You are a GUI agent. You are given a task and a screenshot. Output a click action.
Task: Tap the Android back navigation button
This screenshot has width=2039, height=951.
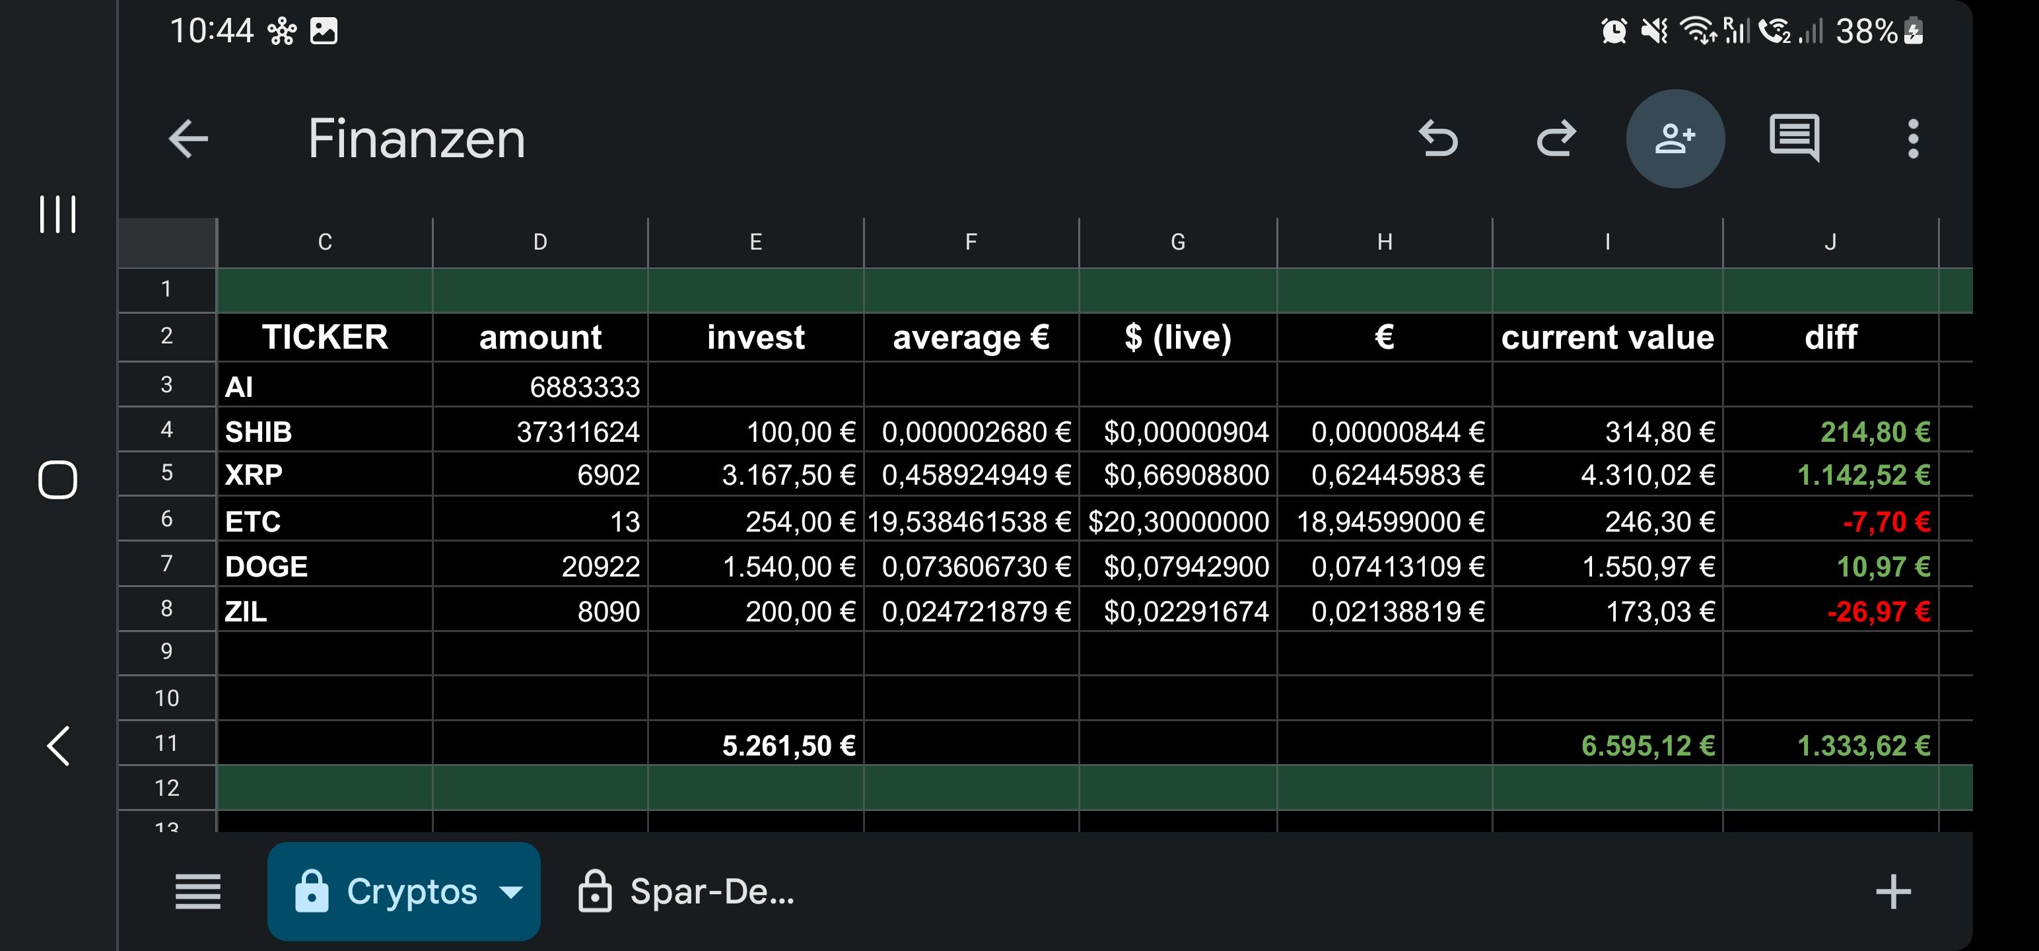pos(58,746)
